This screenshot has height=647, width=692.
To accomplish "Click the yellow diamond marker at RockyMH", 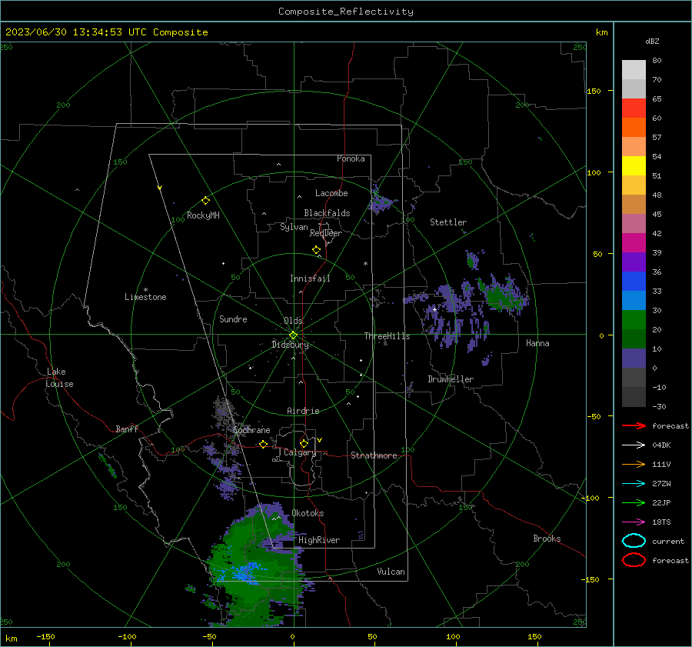I will [205, 201].
